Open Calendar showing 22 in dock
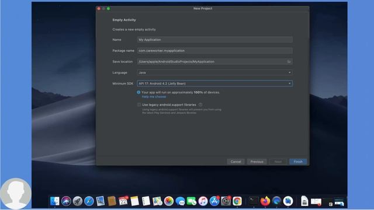Viewport: 374px width, 210px height. pyautogui.click(x=123, y=201)
